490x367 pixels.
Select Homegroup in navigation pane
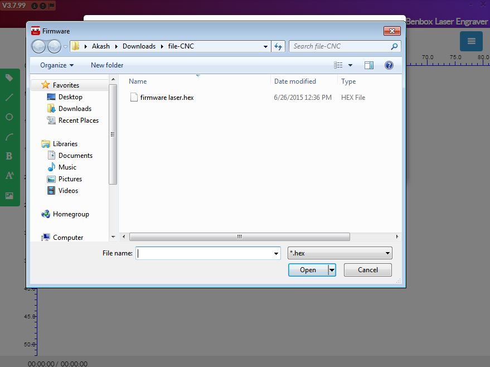71,214
